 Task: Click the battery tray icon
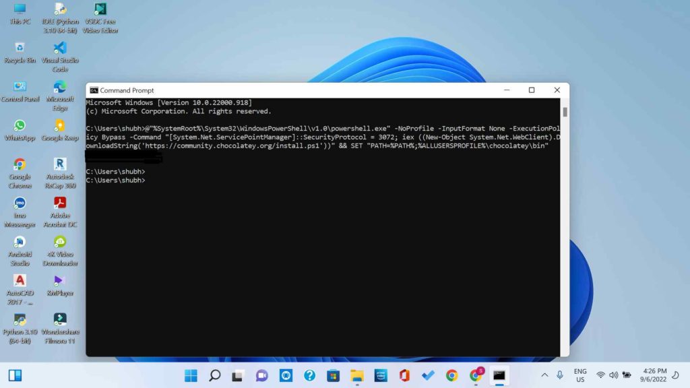click(x=627, y=375)
